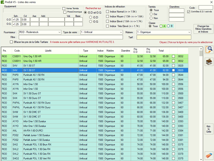Select the AA-RX-1.60-DURCI row
The image size is (214, 161).
pos(94,131)
